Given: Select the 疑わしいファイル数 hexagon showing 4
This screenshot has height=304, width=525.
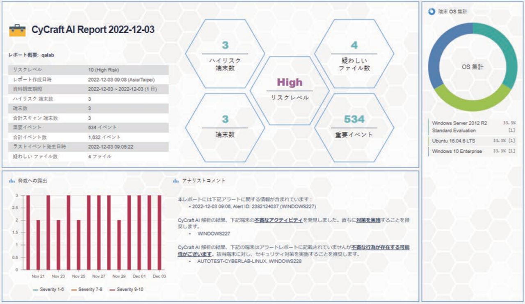Looking at the screenshot, I should 354,54.
